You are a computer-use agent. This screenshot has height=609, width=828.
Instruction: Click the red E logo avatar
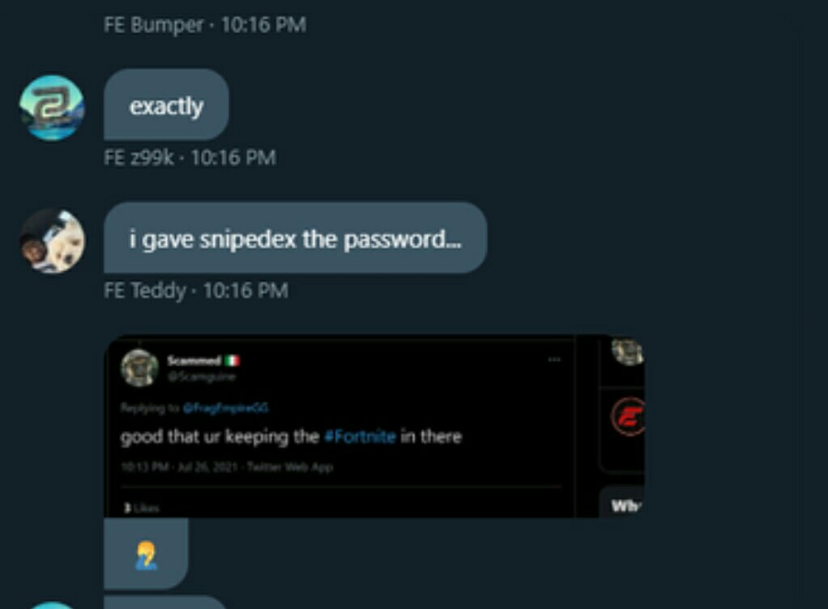point(629,417)
